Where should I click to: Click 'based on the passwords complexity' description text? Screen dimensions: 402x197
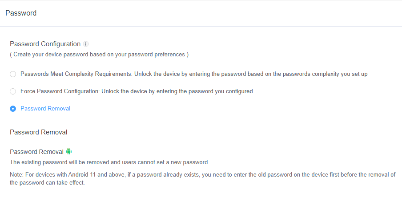coord(311,74)
